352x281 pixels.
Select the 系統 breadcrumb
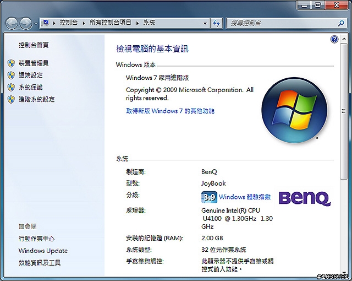click(x=149, y=23)
